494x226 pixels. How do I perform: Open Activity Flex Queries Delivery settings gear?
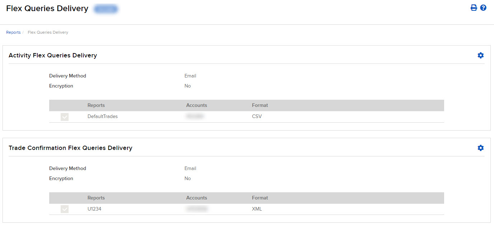[x=481, y=55]
